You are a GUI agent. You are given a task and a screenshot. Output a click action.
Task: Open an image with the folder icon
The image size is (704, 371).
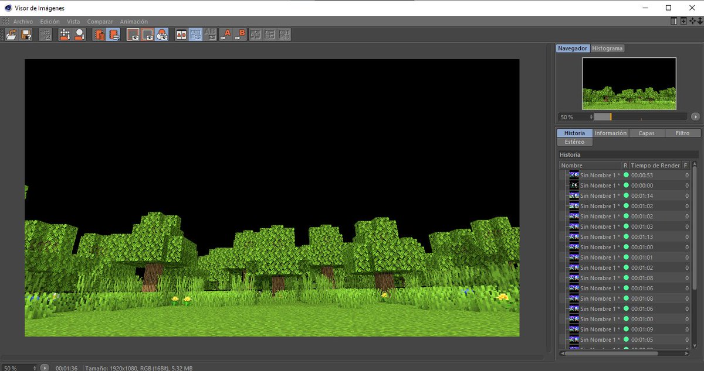pyautogui.click(x=11, y=35)
